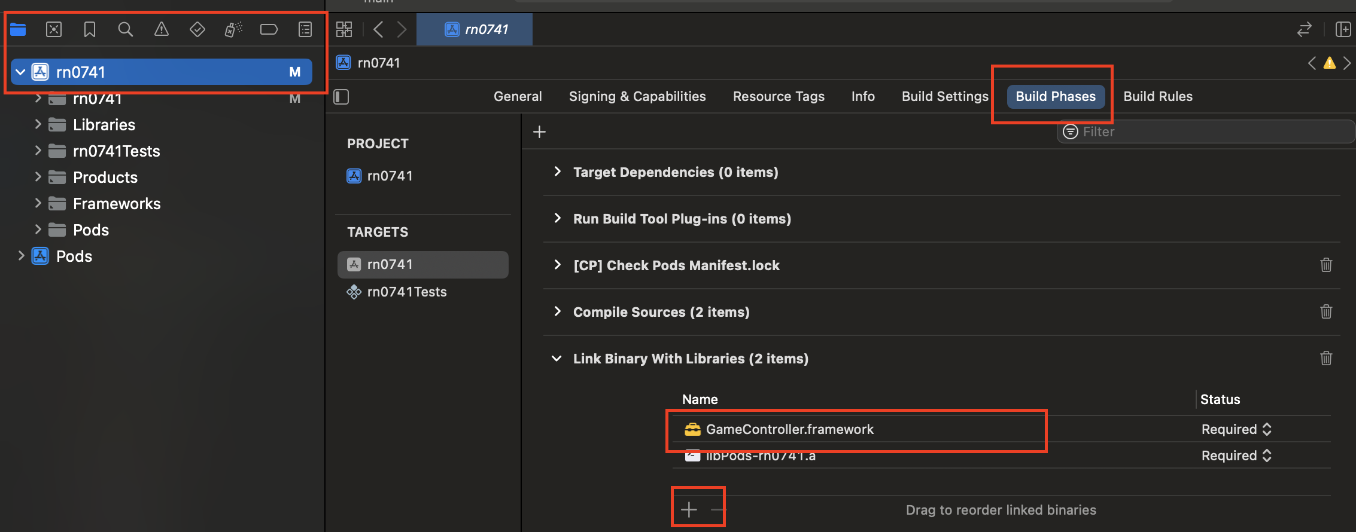Select rn0741 under PROJECT
1356x532 pixels.
(x=380, y=176)
